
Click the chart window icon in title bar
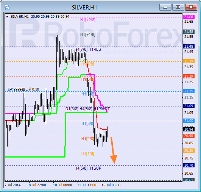7,7
